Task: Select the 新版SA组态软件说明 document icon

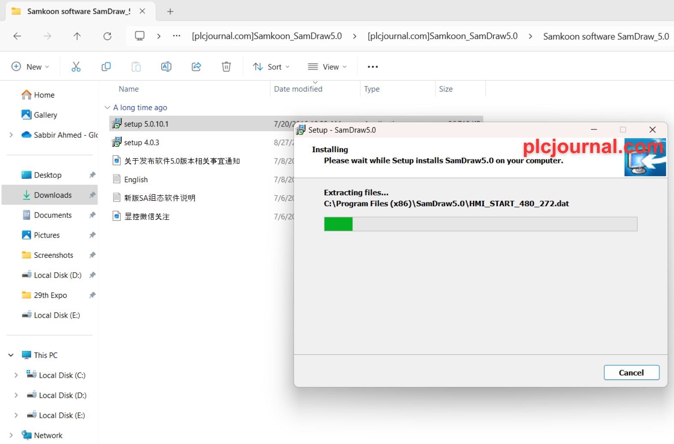Action: [x=116, y=198]
